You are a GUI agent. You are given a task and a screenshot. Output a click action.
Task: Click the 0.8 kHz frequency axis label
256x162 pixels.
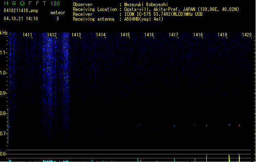3,113
